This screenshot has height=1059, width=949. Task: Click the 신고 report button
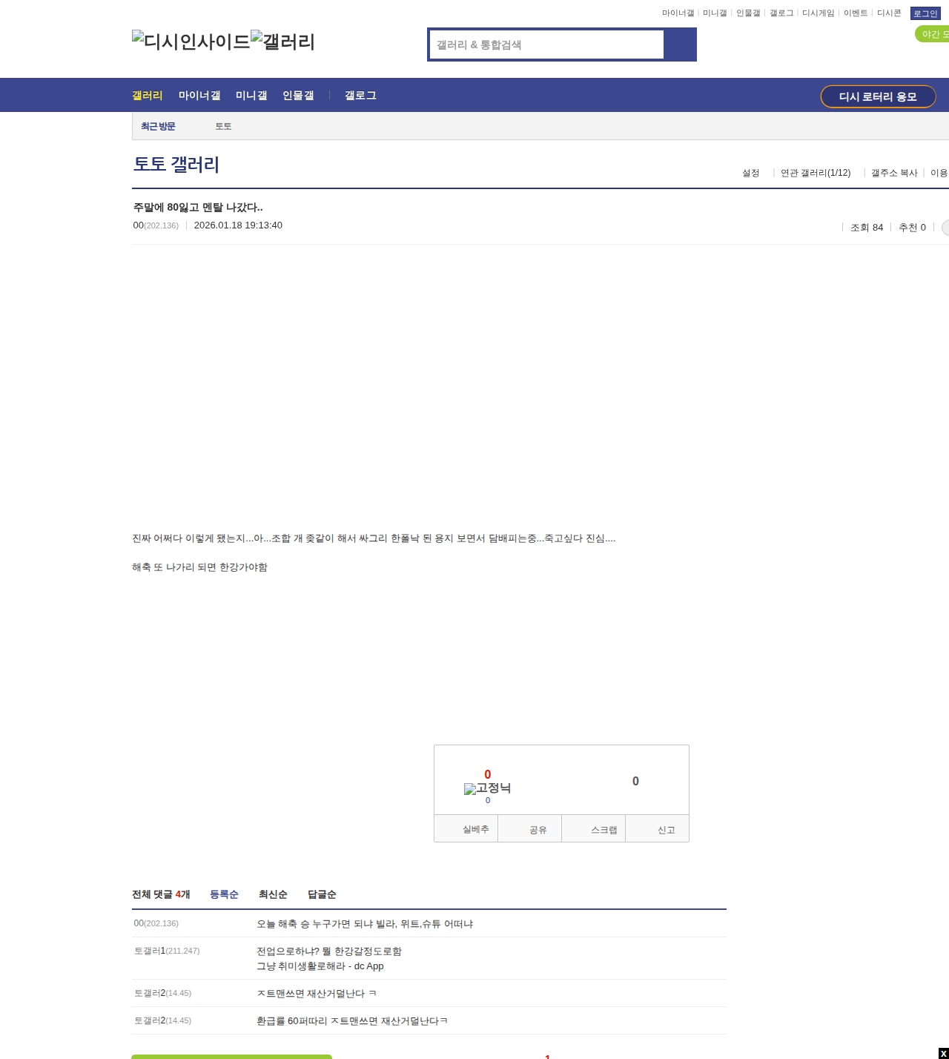pos(658,829)
